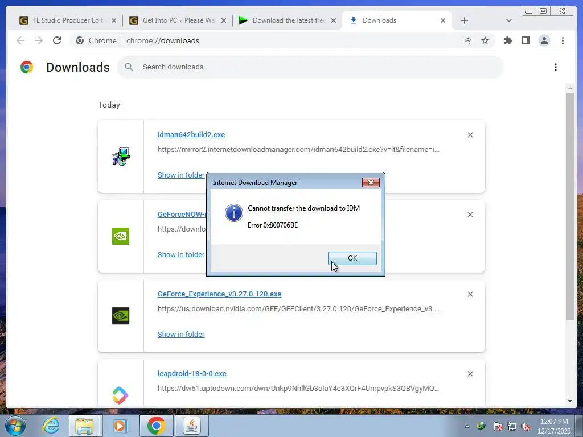The width and height of the screenshot is (583, 437).
Task: Click the black GeForce Experience file icon
Action: click(x=121, y=316)
